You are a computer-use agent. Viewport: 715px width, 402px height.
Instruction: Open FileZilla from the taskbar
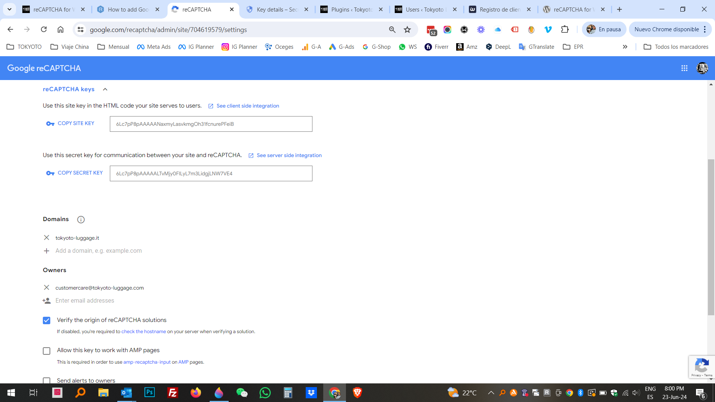[x=173, y=393]
